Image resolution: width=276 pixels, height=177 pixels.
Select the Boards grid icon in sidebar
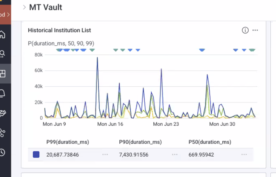(2, 73)
